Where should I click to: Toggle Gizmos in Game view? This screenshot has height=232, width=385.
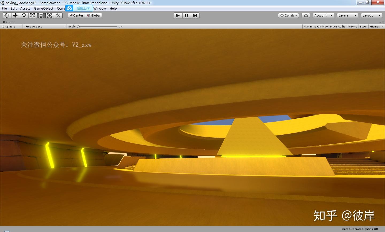coord(375,27)
